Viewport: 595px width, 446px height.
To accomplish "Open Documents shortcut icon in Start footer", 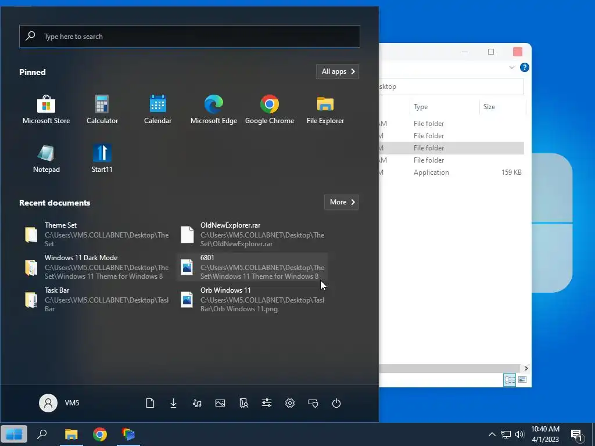I will pos(150,403).
